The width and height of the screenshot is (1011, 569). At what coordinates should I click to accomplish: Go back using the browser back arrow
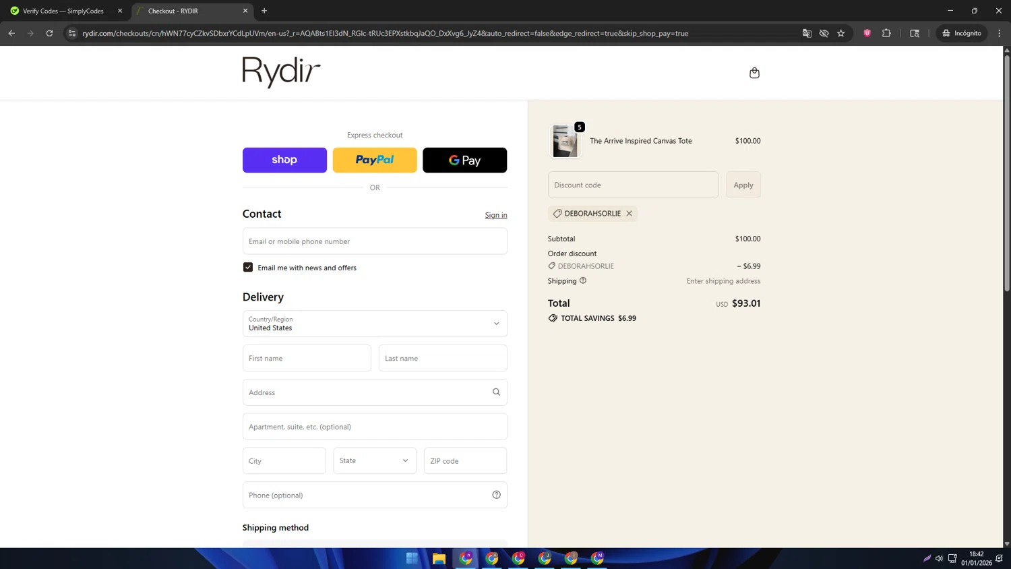[x=11, y=33]
